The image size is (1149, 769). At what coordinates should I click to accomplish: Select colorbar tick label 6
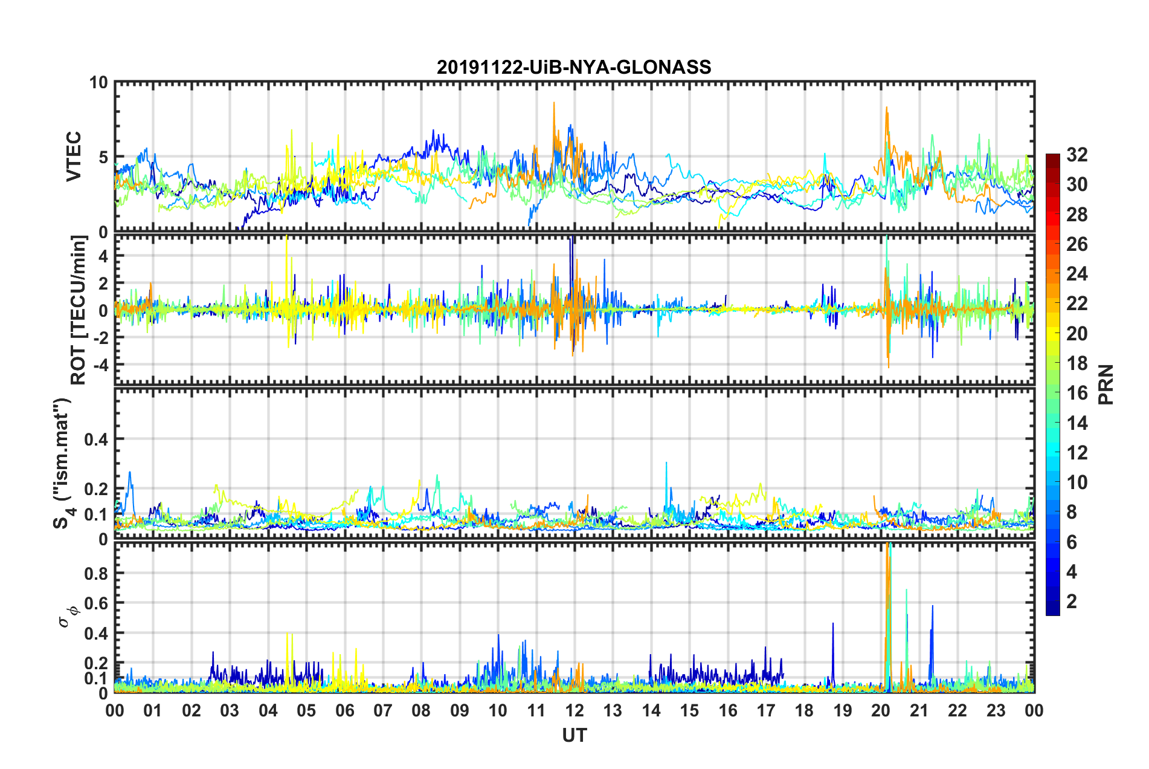coord(1071,542)
